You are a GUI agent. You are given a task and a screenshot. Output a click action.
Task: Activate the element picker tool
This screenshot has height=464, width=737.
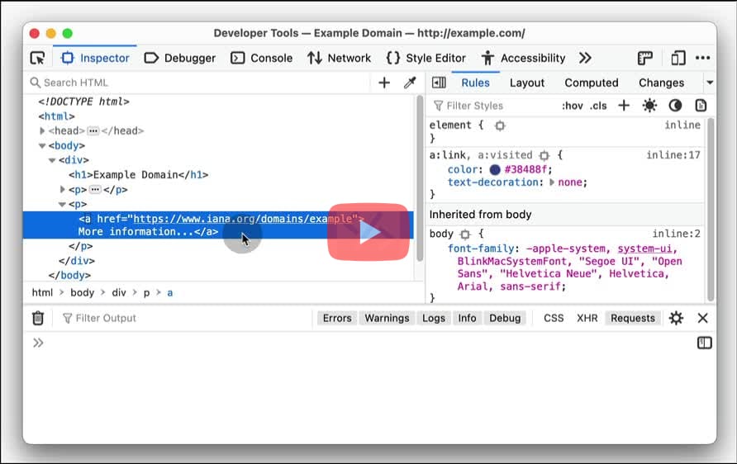tap(38, 59)
